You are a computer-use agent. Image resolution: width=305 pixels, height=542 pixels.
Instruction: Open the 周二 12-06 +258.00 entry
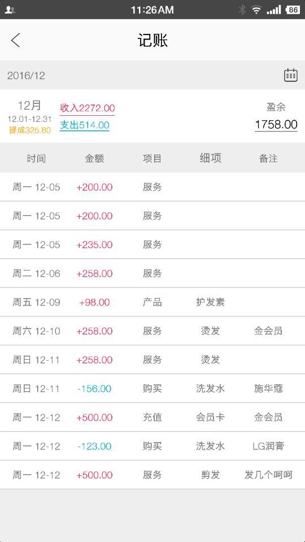click(x=152, y=273)
